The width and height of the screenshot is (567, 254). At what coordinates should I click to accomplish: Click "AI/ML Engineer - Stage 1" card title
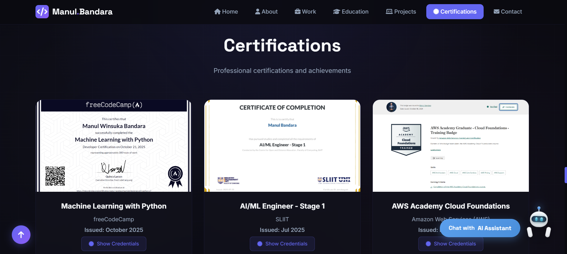[x=282, y=206]
